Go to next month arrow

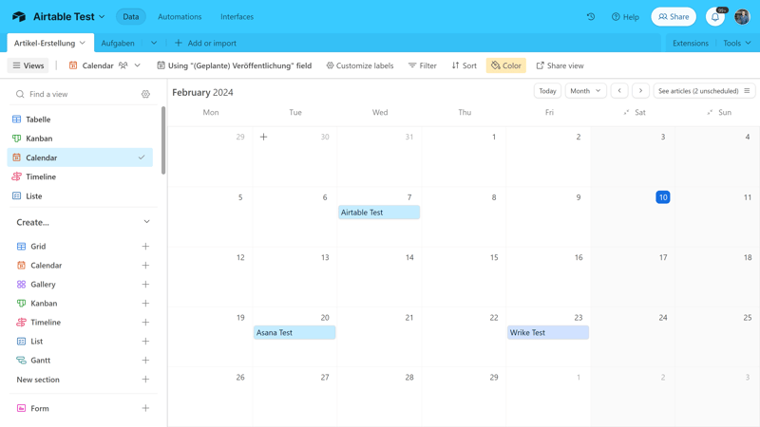click(640, 91)
